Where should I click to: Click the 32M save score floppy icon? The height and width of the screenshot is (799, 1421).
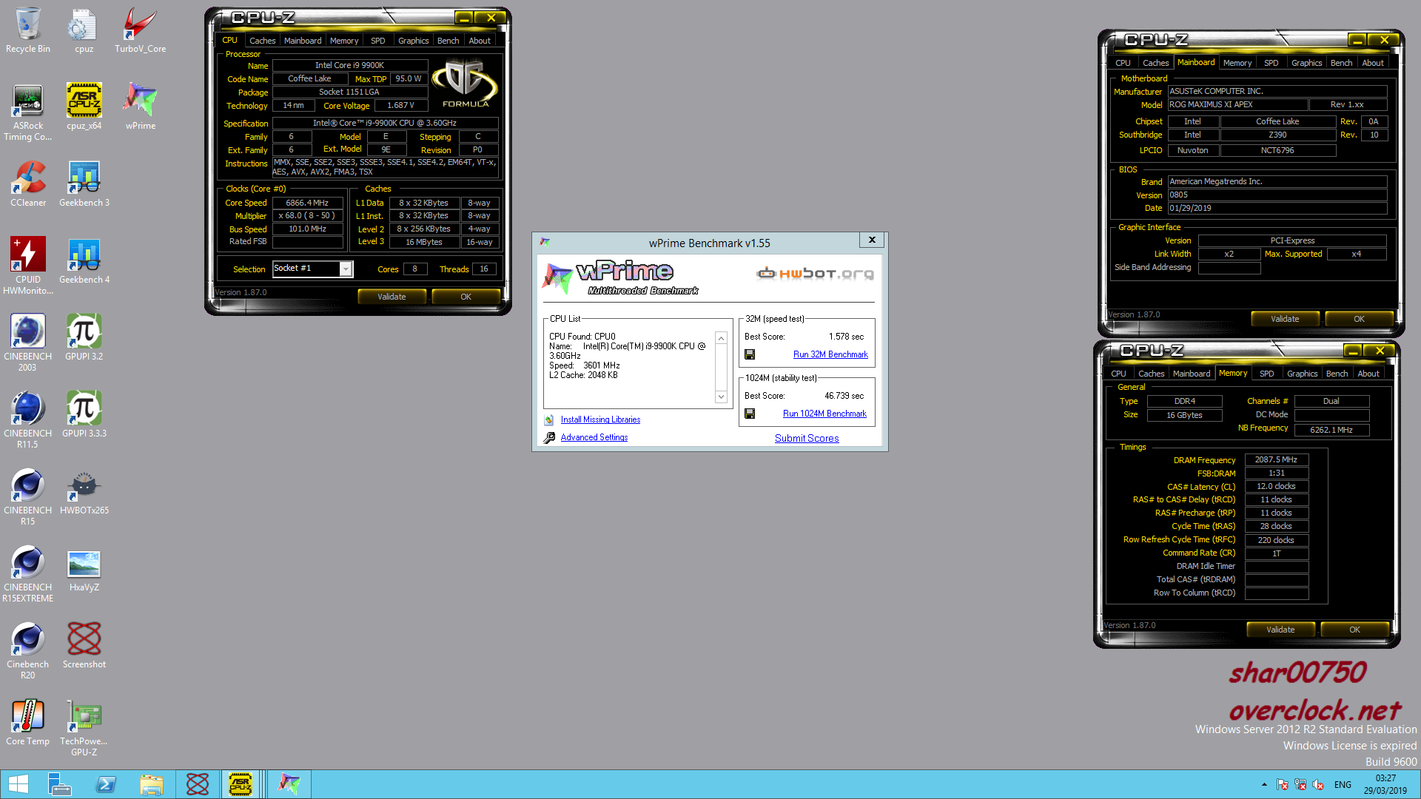pyautogui.click(x=750, y=355)
